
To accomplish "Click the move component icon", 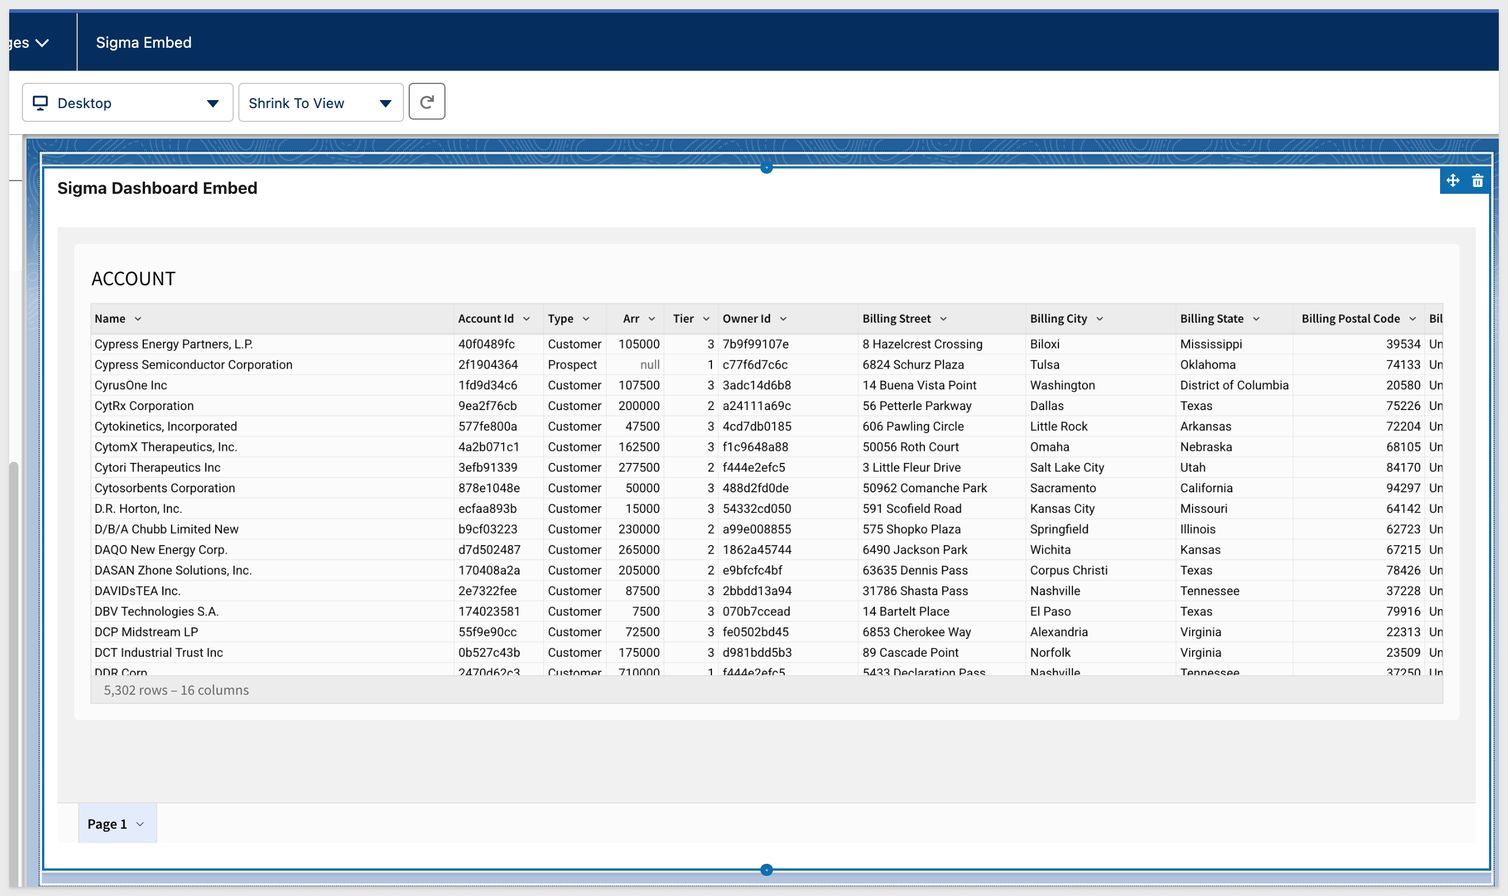I will coord(1452,181).
